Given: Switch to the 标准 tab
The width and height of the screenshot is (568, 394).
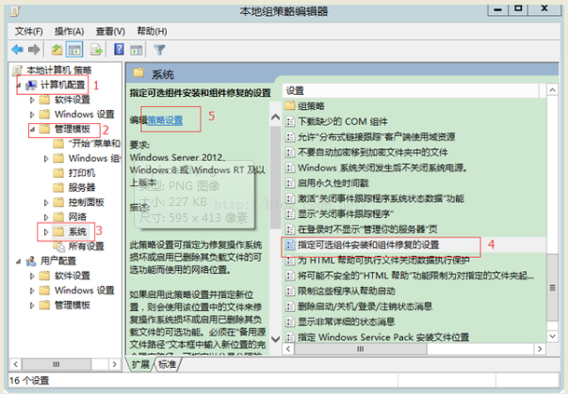Looking at the screenshot, I should 167,364.
